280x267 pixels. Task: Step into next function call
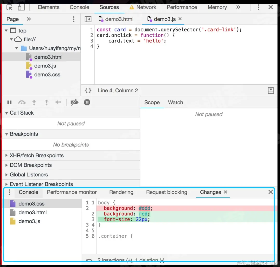(34, 102)
